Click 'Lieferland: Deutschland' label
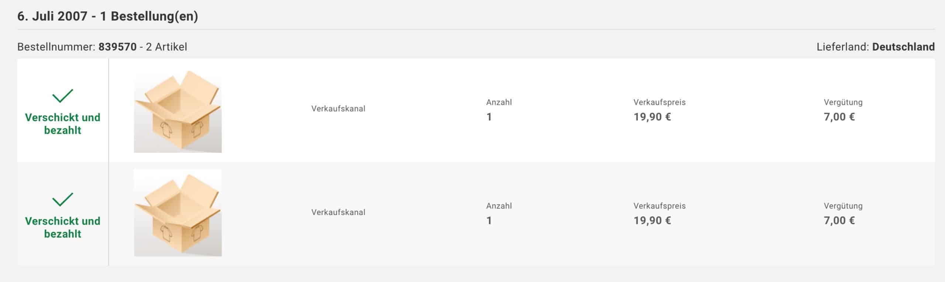The height and width of the screenshot is (282, 945). click(x=876, y=47)
